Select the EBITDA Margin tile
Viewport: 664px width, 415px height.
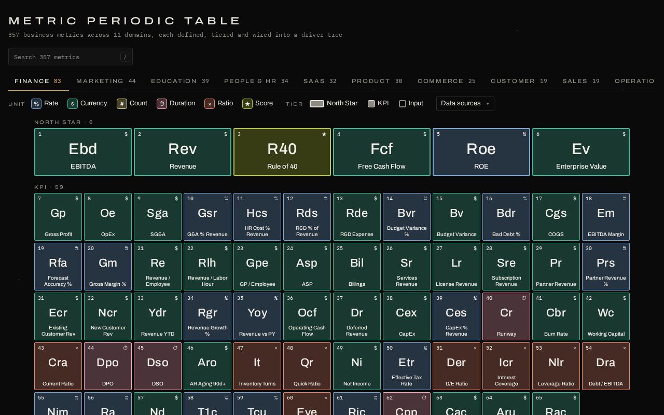[606, 217]
